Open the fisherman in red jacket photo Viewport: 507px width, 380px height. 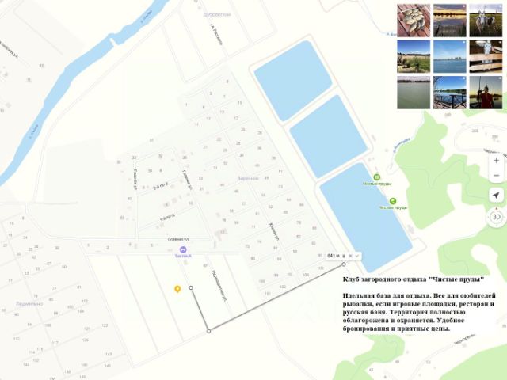click(x=485, y=92)
